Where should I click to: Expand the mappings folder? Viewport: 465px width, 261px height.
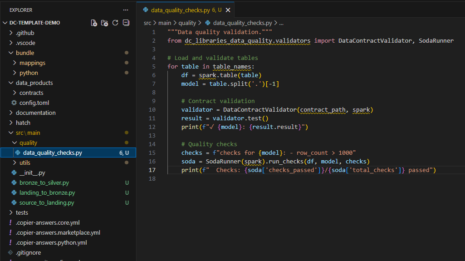tap(15, 63)
